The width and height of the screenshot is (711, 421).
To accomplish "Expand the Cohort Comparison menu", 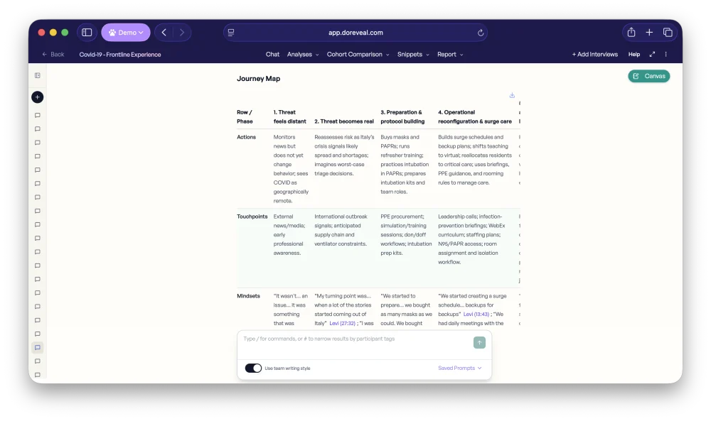I will tap(358, 55).
